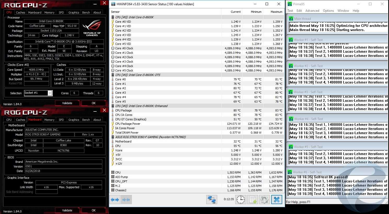Click the Worker #1 Self-Test window icon

click(x=291, y=40)
